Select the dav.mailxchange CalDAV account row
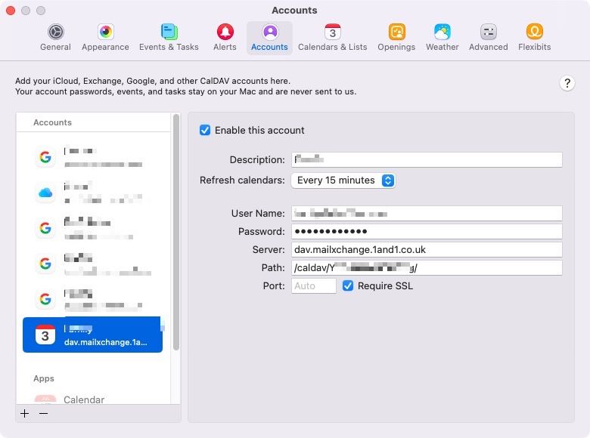Image resolution: width=590 pixels, height=438 pixels. pos(92,335)
